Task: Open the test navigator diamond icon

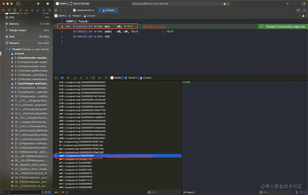Action: [32, 10]
